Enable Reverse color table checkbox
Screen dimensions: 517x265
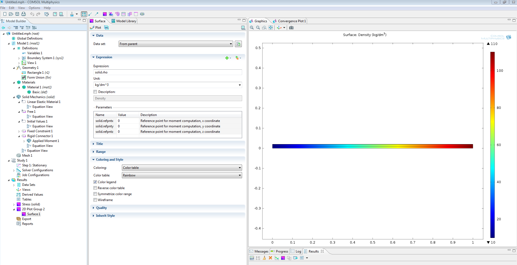tap(95, 188)
